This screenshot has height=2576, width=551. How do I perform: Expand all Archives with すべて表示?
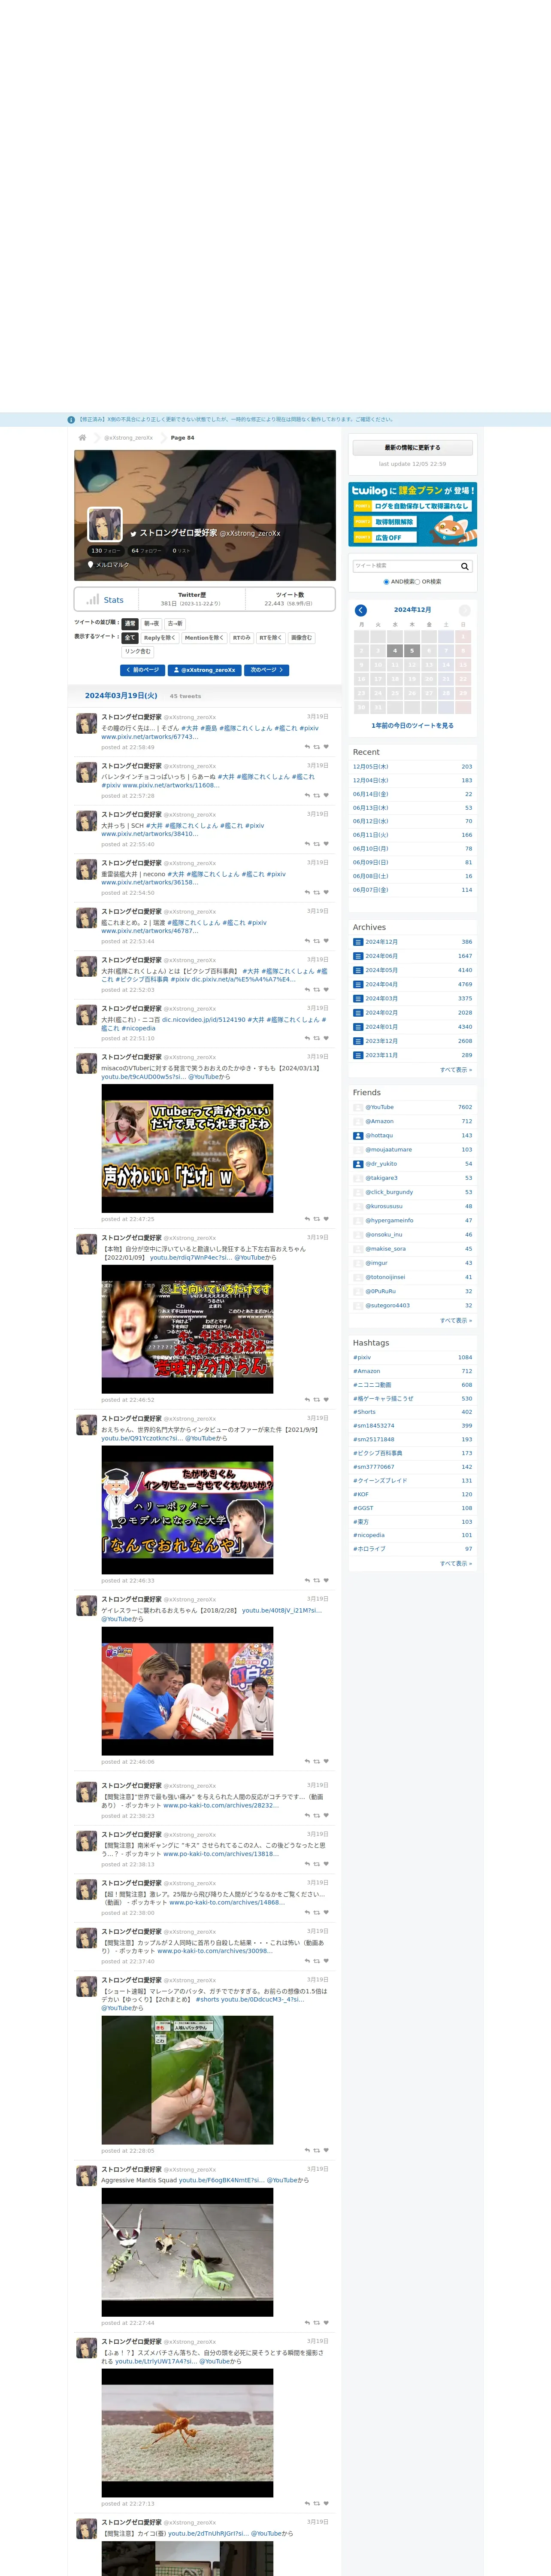point(456,1069)
